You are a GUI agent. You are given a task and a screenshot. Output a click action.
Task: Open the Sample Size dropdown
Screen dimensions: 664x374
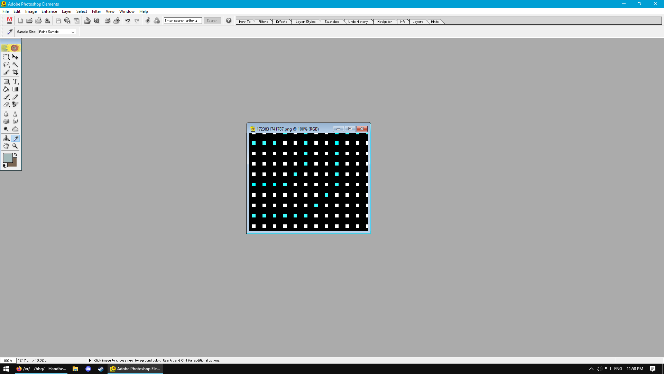pos(57,32)
